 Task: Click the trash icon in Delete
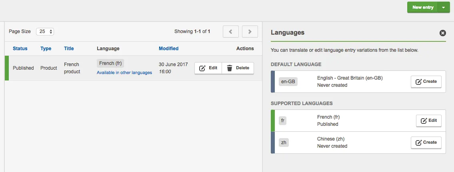230,68
